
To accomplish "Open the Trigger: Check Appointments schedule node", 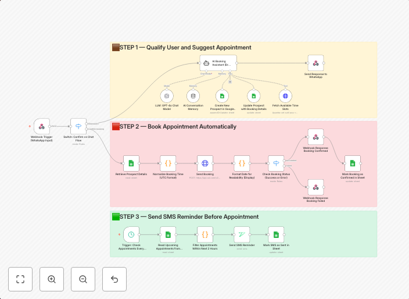I will (131, 234).
